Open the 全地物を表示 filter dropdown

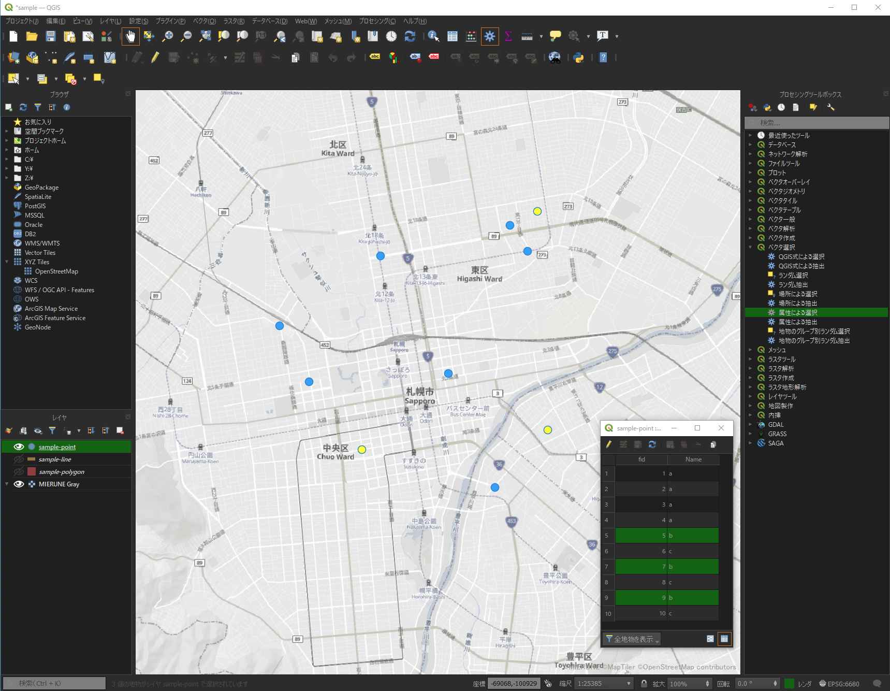(632, 639)
